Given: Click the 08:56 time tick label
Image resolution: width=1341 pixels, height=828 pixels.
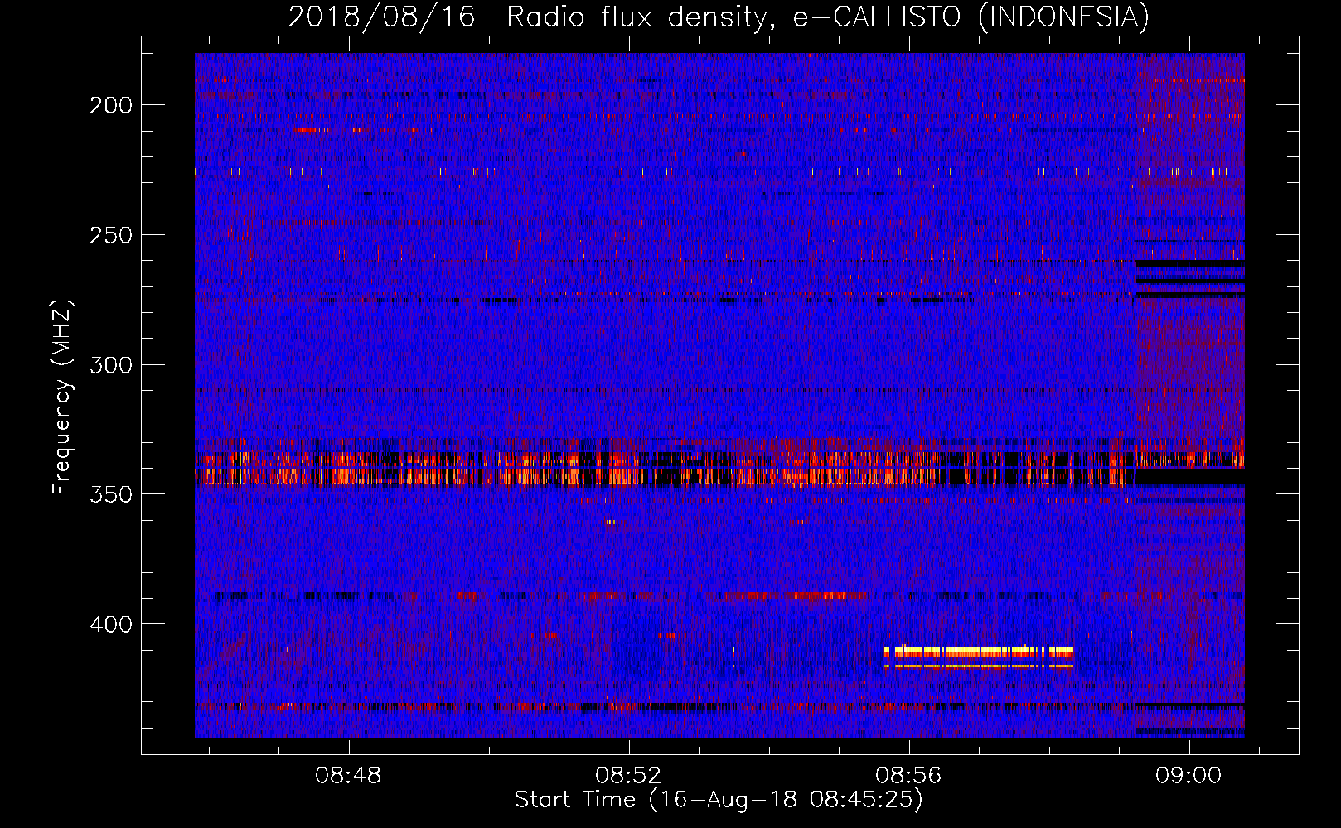Looking at the screenshot, I should point(909,776).
